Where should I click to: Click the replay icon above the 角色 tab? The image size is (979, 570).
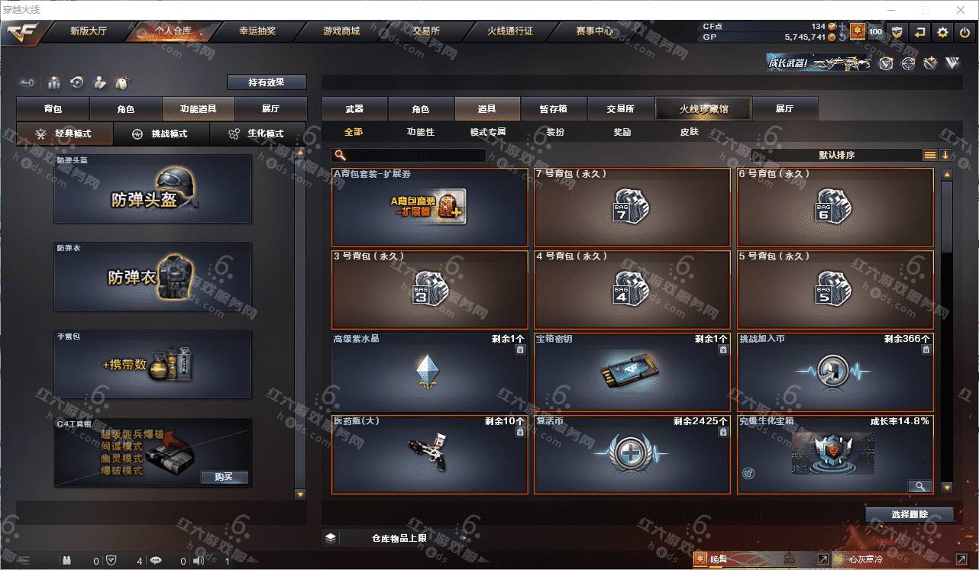pos(77,82)
